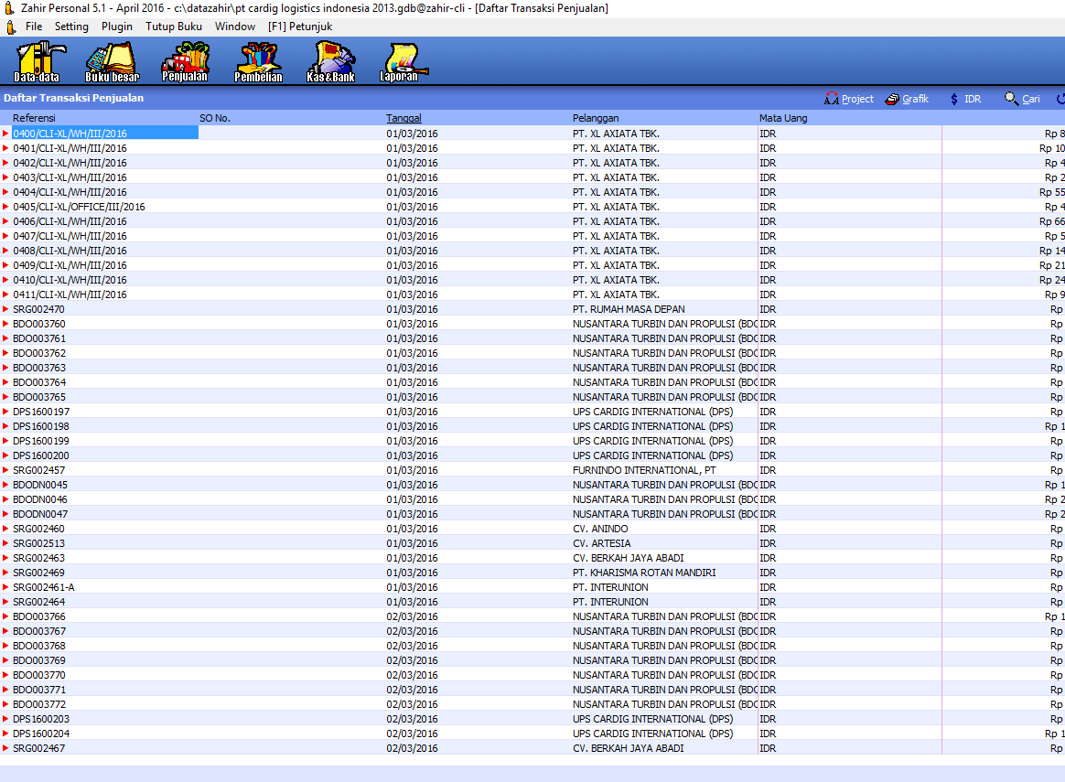
Task: Open the Setting menu
Action: tap(71, 27)
